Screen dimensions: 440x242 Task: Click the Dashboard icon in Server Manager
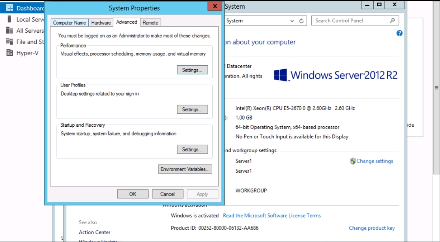9,8
